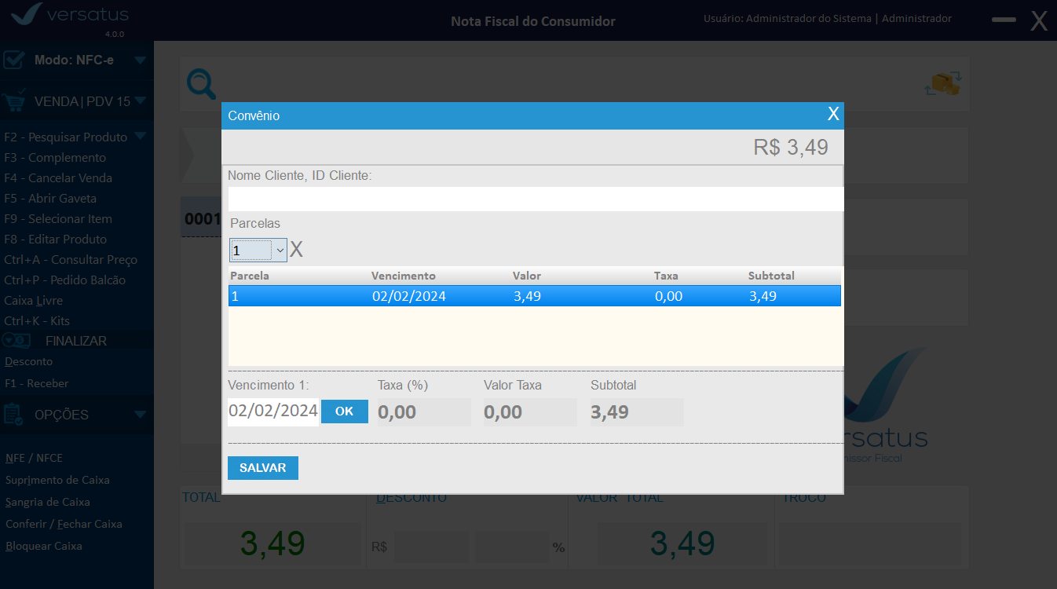Clear parcelas with the X icon
This screenshot has height=589, width=1057.
tap(296, 251)
